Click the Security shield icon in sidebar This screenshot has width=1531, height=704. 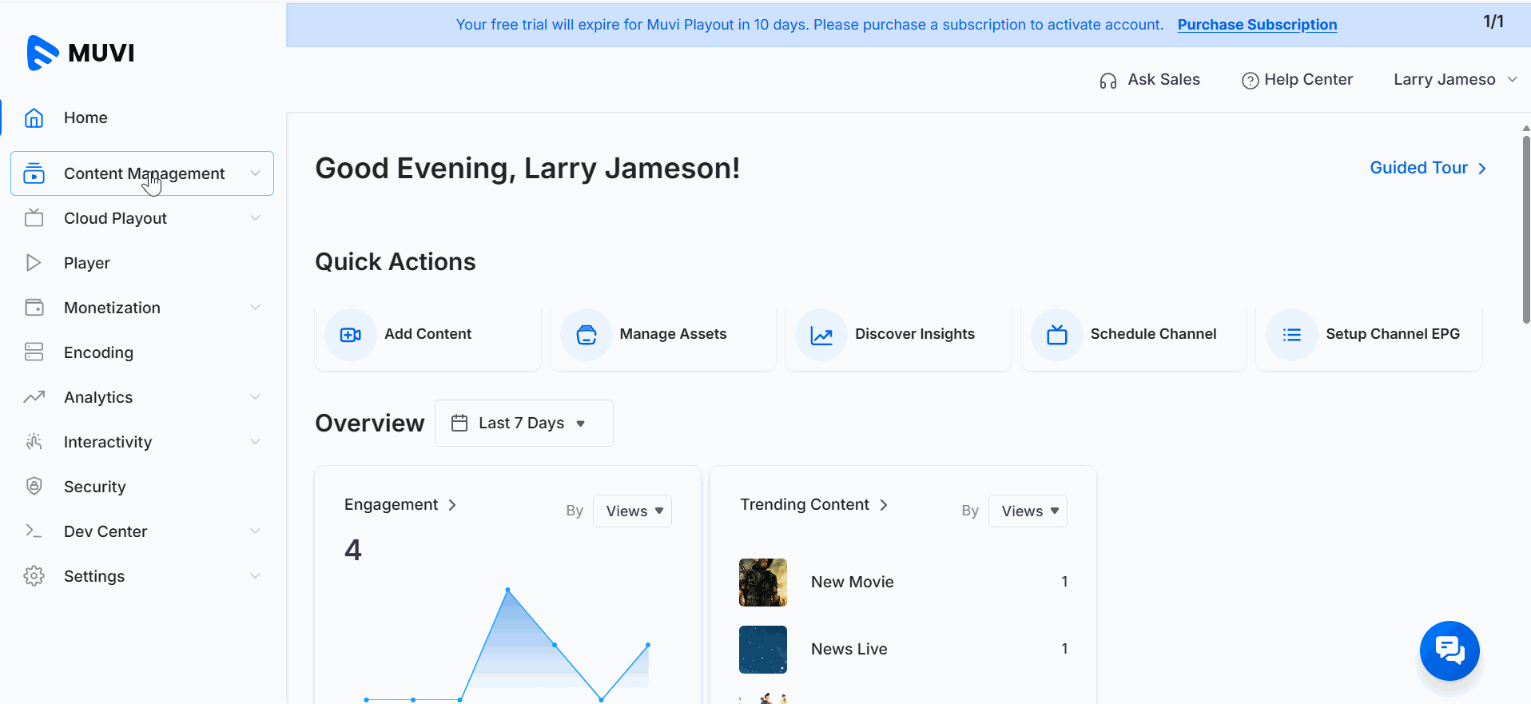click(x=34, y=487)
